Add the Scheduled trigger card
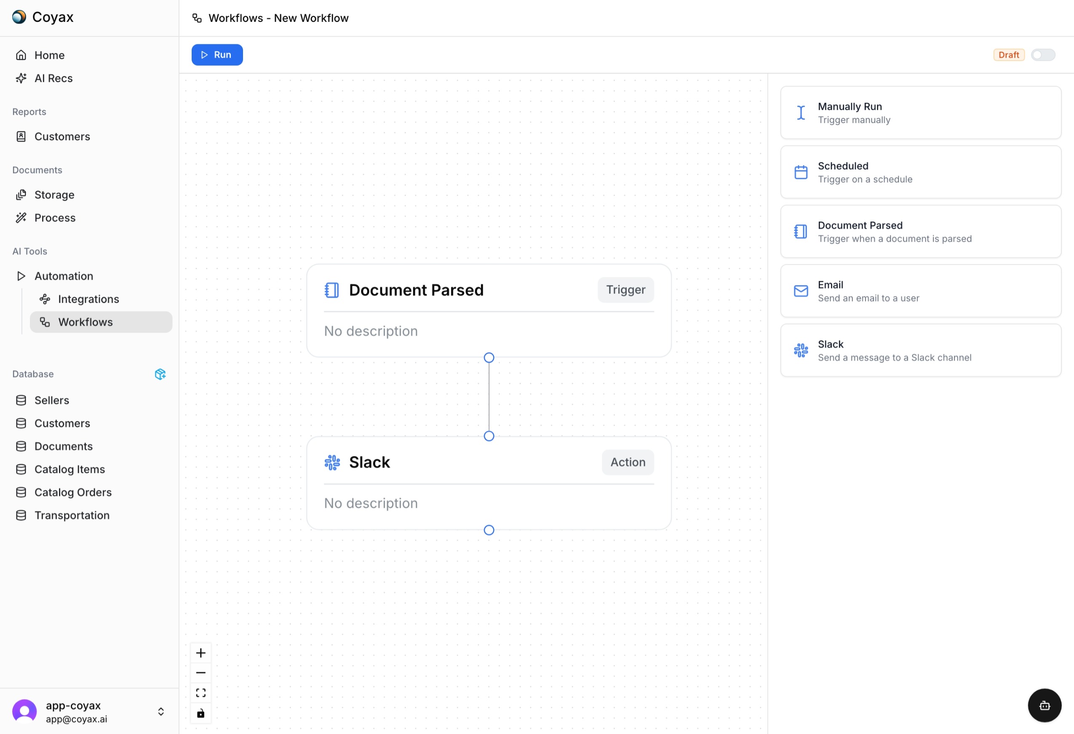This screenshot has width=1074, height=734. [x=920, y=172]
